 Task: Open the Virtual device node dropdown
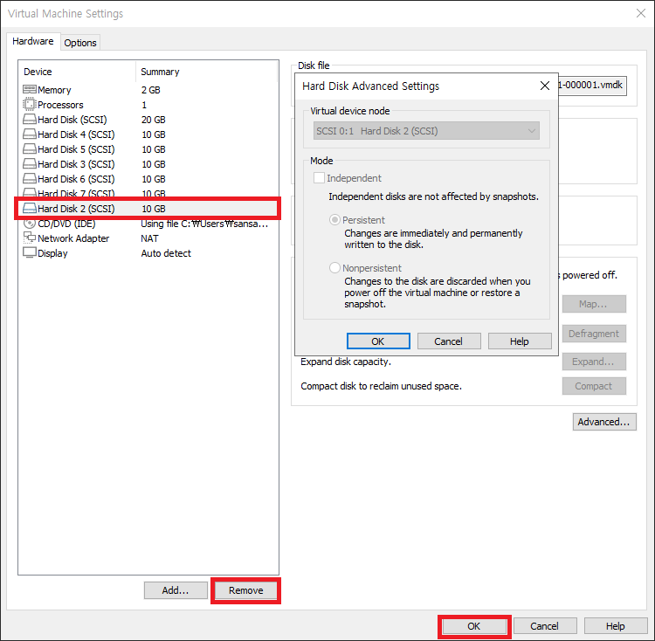pos(426,131)
